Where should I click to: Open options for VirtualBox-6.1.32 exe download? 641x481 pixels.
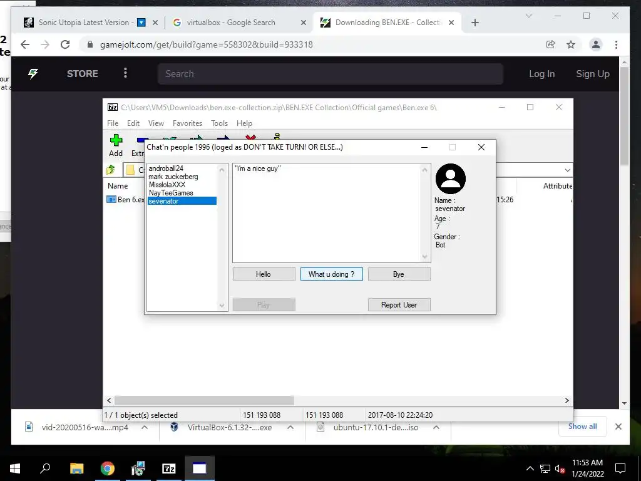290,427
